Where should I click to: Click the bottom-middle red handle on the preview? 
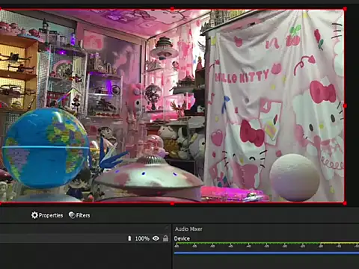tap(172, 203)
